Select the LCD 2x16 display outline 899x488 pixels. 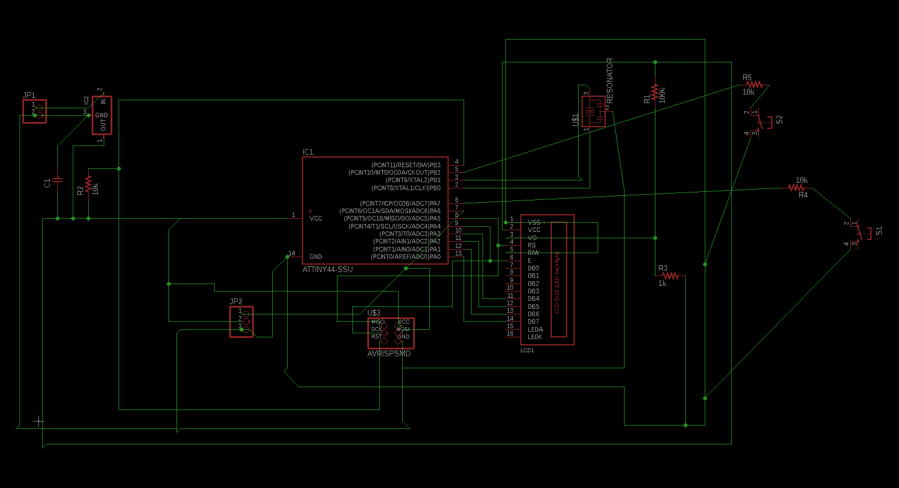coord(547,280)
